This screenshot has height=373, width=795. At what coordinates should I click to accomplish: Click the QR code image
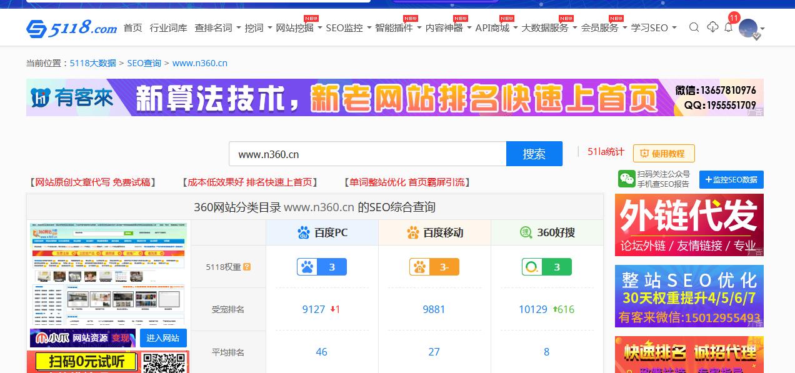click(164, 362)
